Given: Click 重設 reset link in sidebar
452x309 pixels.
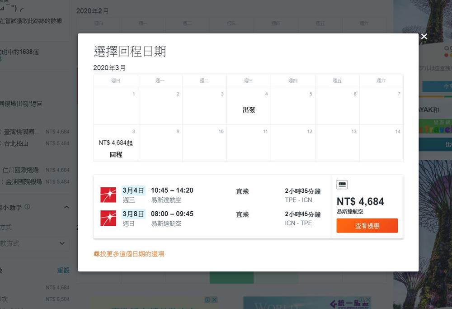Looking at the screenshot, I should click(x=63, y=271).
